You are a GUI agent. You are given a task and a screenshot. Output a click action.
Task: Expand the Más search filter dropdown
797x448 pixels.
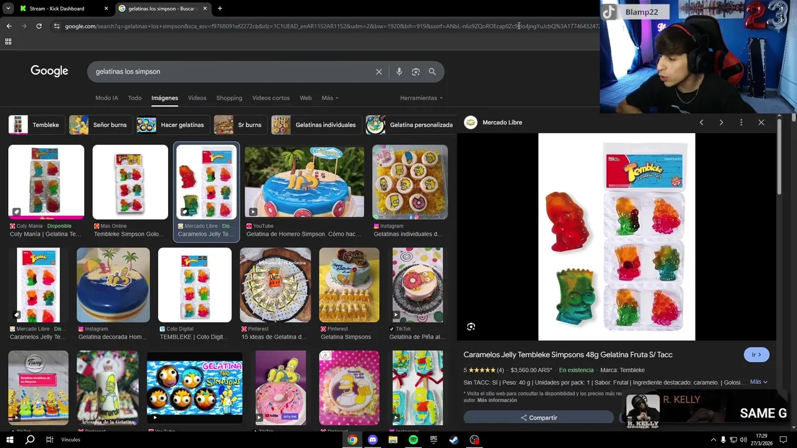coord(330,98)
